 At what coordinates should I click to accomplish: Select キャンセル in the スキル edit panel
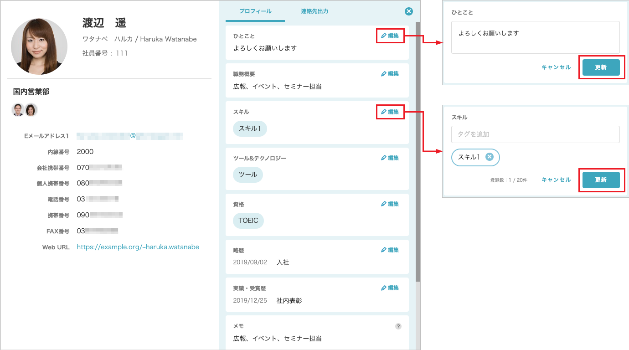coord(556,180)
